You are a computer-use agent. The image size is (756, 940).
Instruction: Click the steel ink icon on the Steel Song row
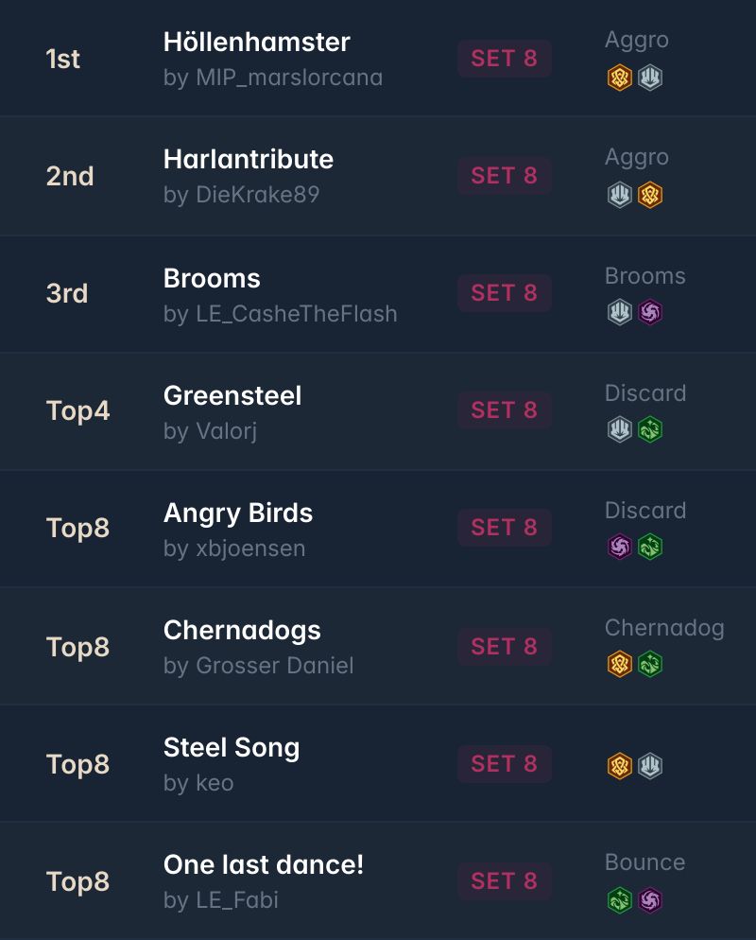[x=650, y=766]
